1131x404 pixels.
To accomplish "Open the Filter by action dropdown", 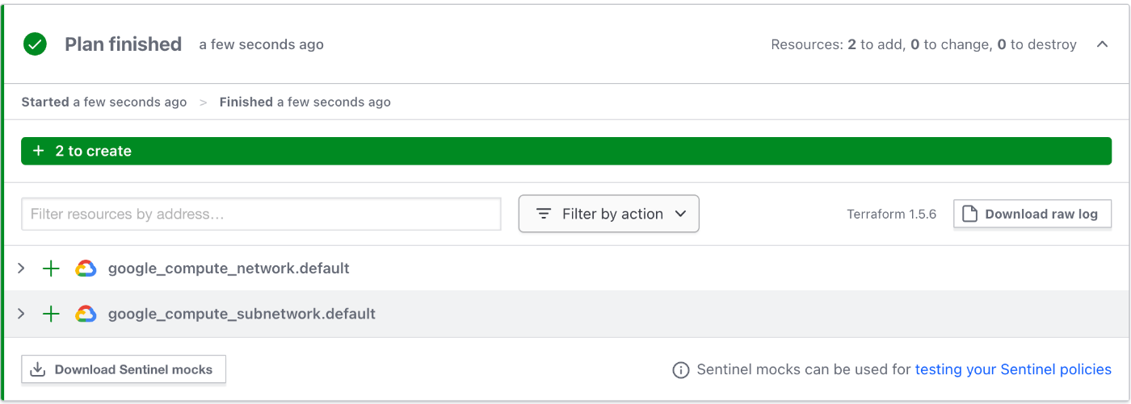I will pyautogui.click(x=608, y=214).
